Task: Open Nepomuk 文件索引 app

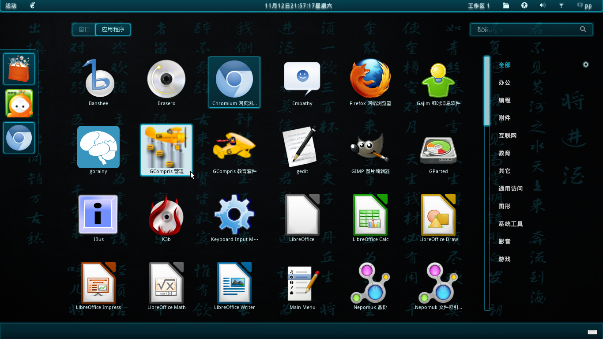Action: pyautogui.click(x=438, y=286)
